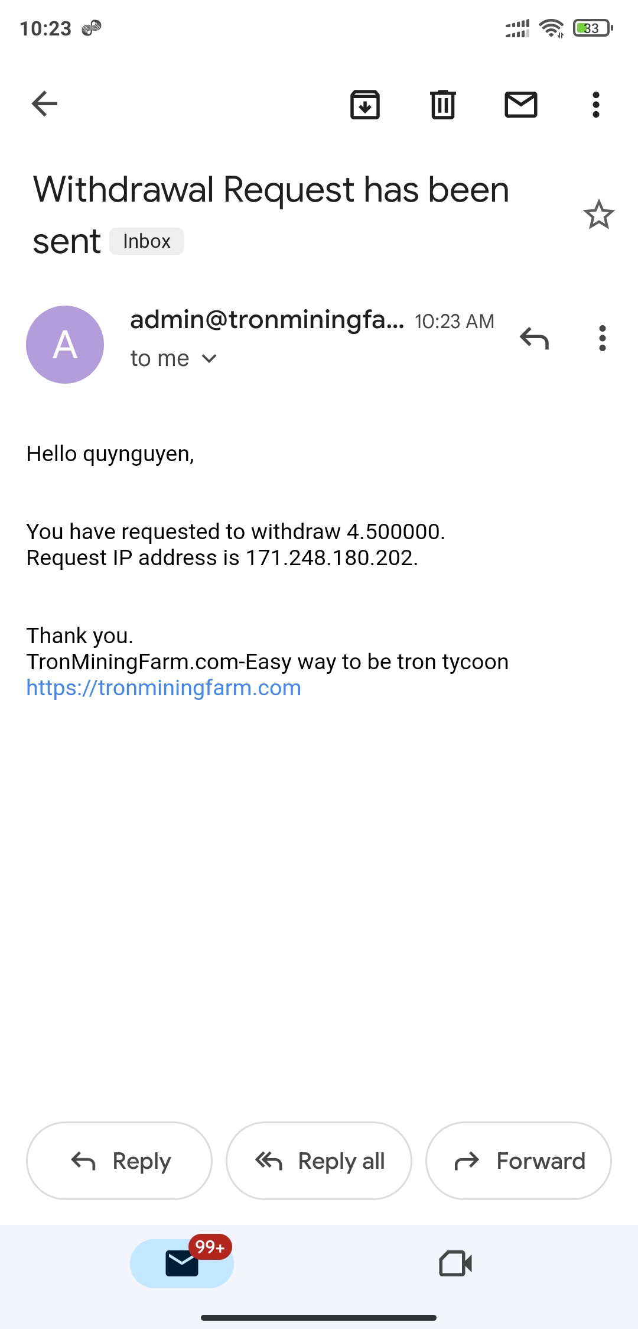Tap the email subject title
The width and height of the screenshot is (638, 1329).
[x=271, y=190]
